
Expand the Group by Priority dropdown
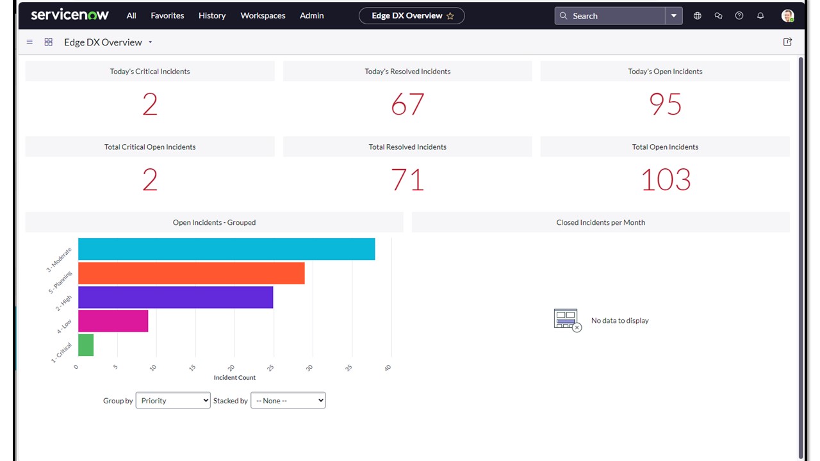pyautogui.click(x=173, y=401)
